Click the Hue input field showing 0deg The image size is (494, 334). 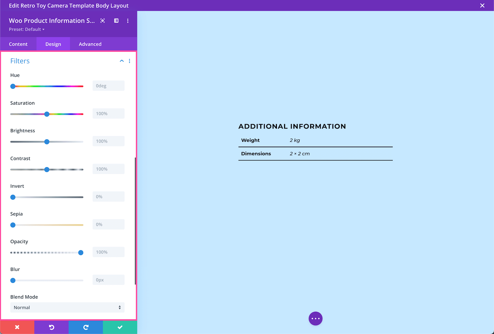pyautogui.click(x=108, y=85)
